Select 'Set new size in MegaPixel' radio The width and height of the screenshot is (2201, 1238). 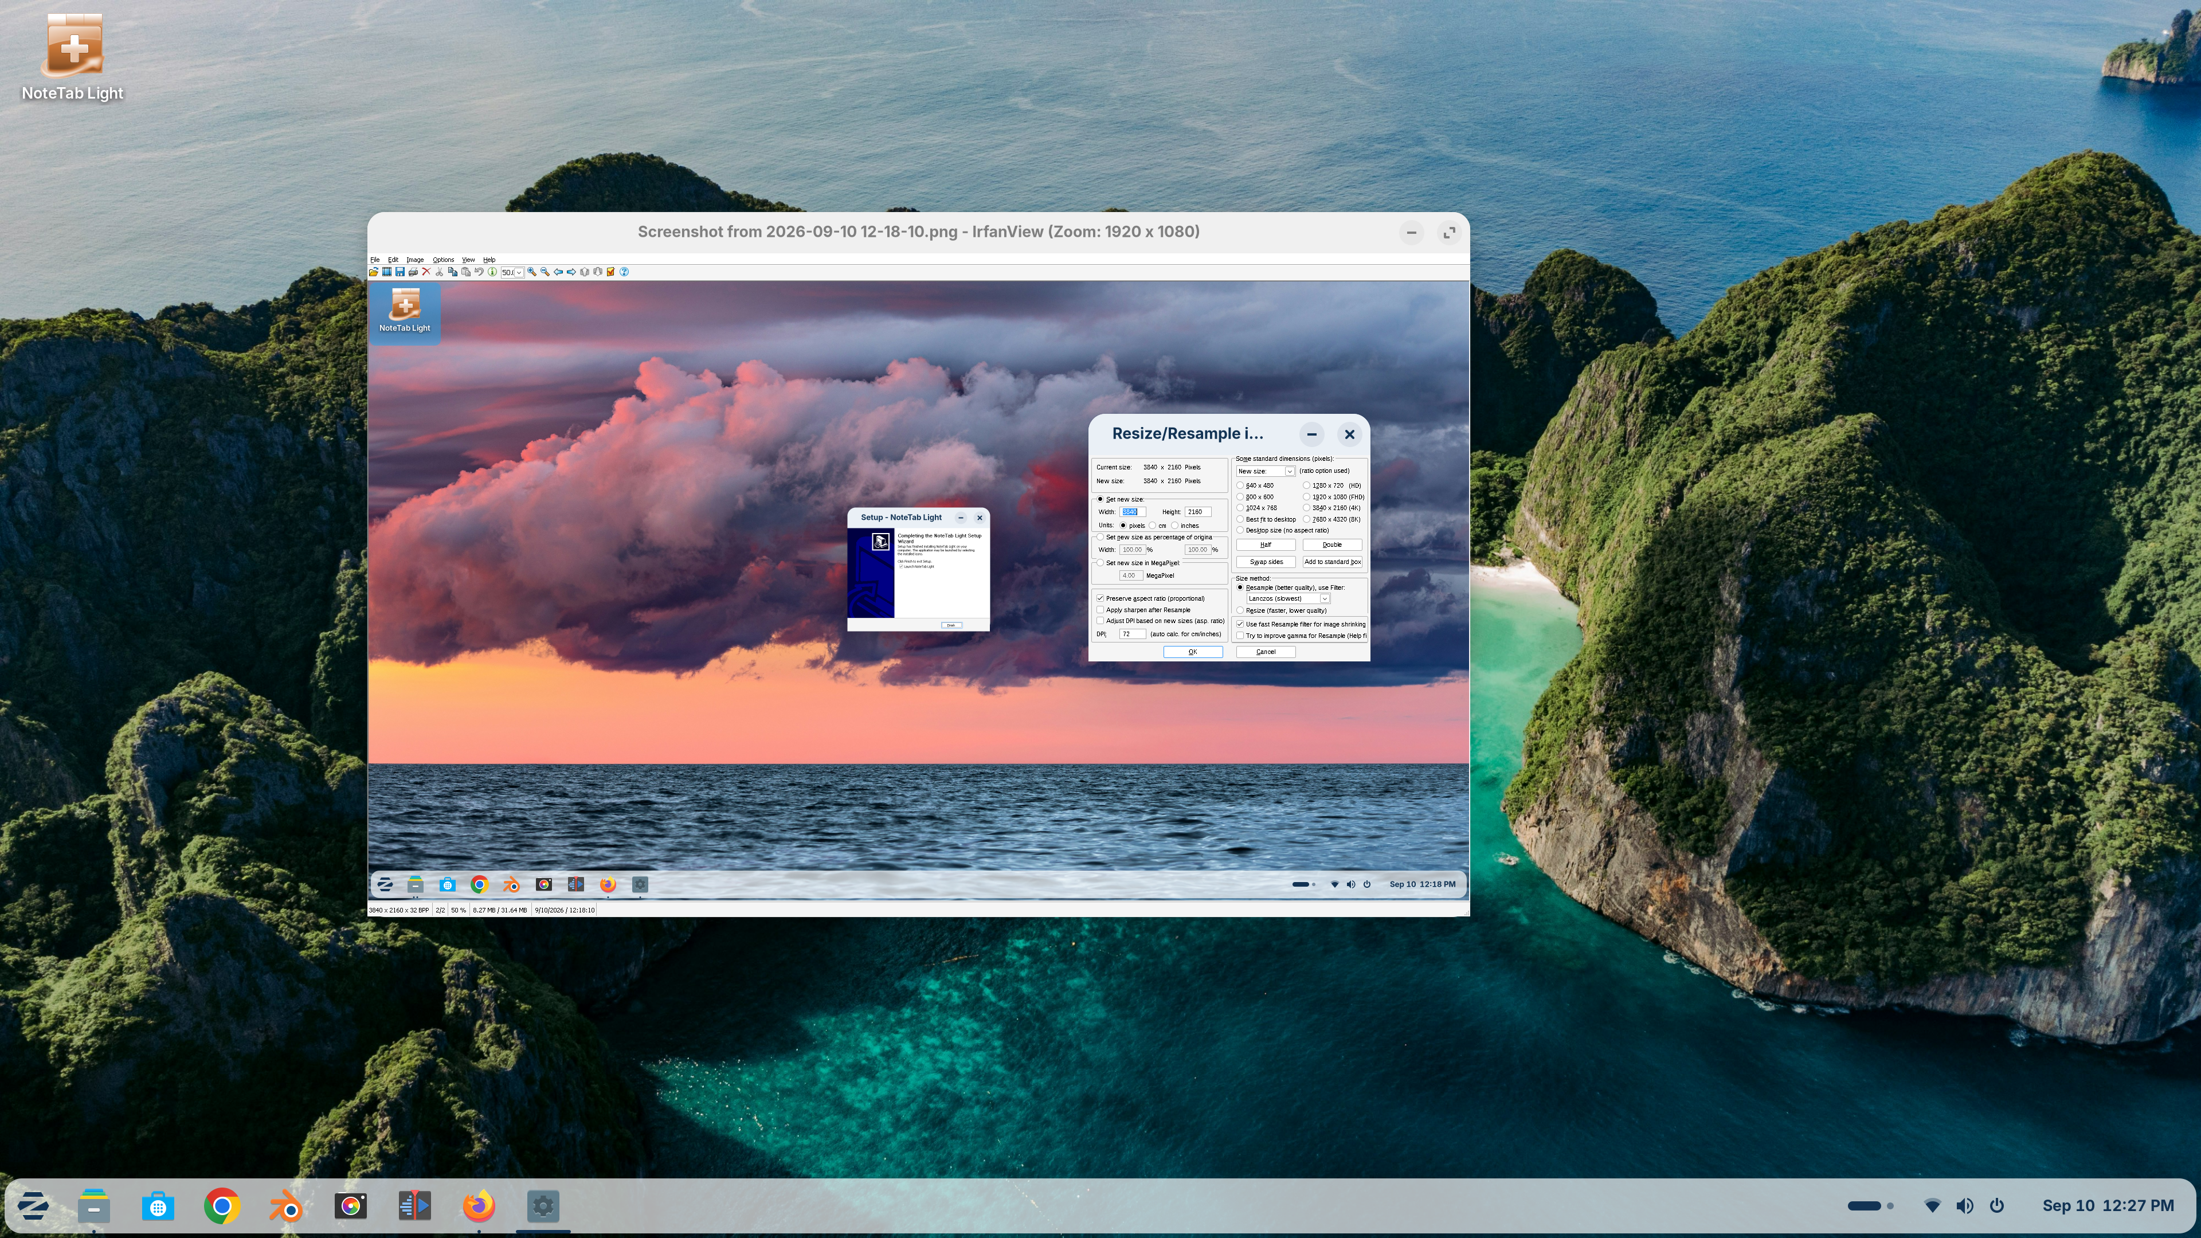1100,563
